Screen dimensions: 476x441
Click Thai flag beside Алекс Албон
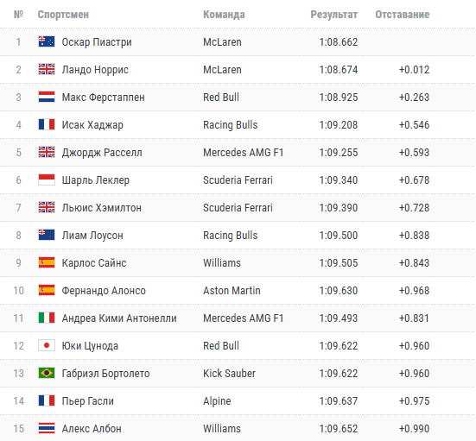tap(47, 428)
